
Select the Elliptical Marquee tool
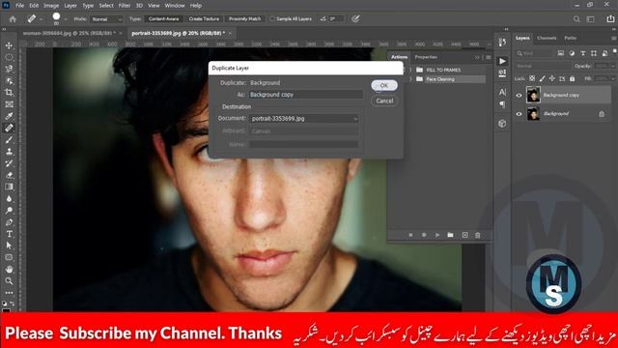9,58
